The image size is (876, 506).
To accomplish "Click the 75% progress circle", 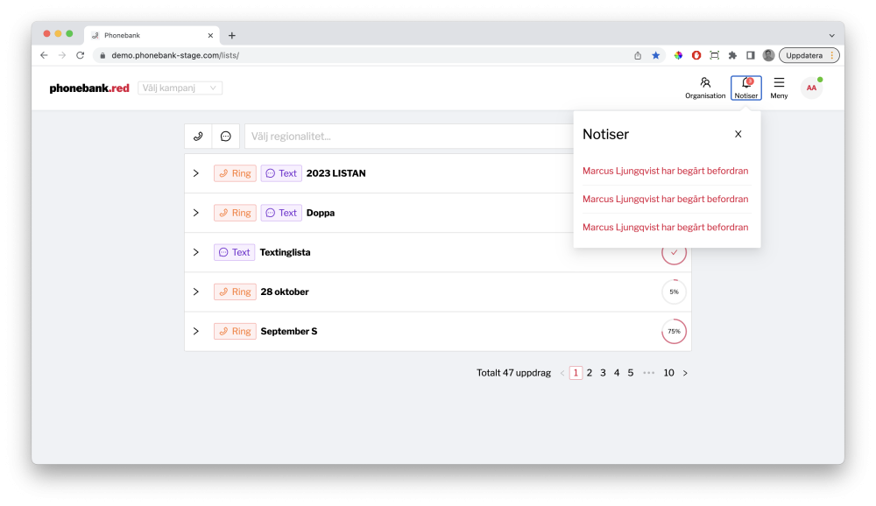I will pos(674,332).
